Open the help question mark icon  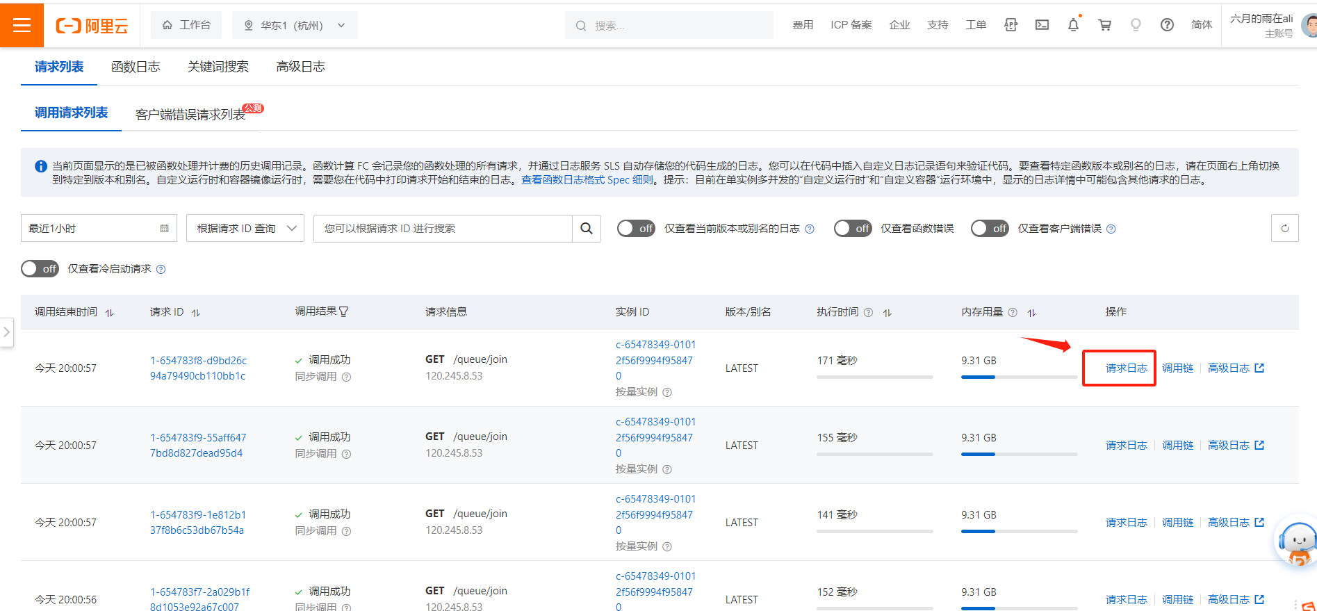tap(1167, 25)
